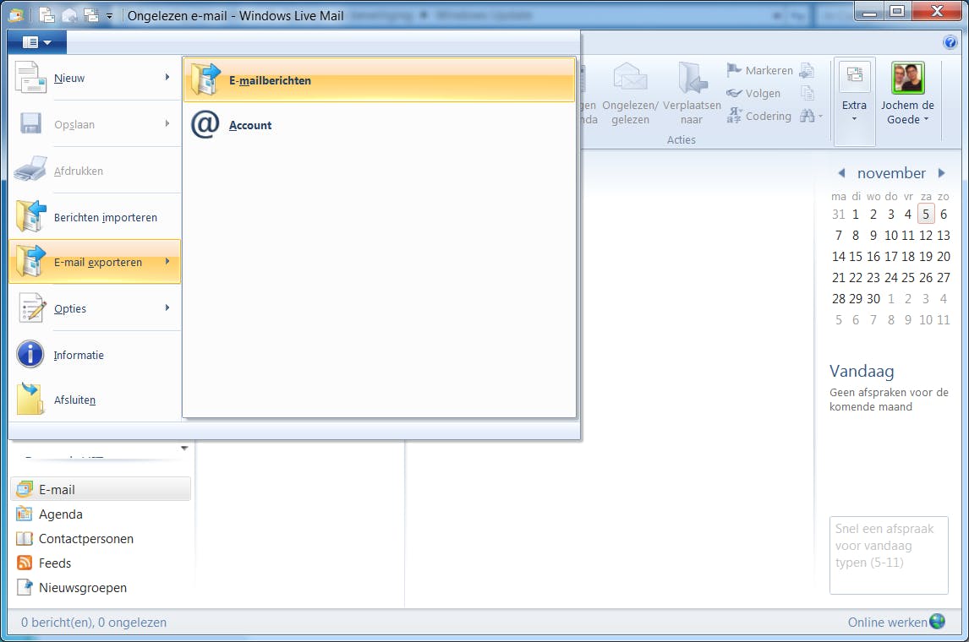The height and width of the screenshot is (642, 969).
Task: Open the application menu button dropdown
Action: click(x=36, y=42)
